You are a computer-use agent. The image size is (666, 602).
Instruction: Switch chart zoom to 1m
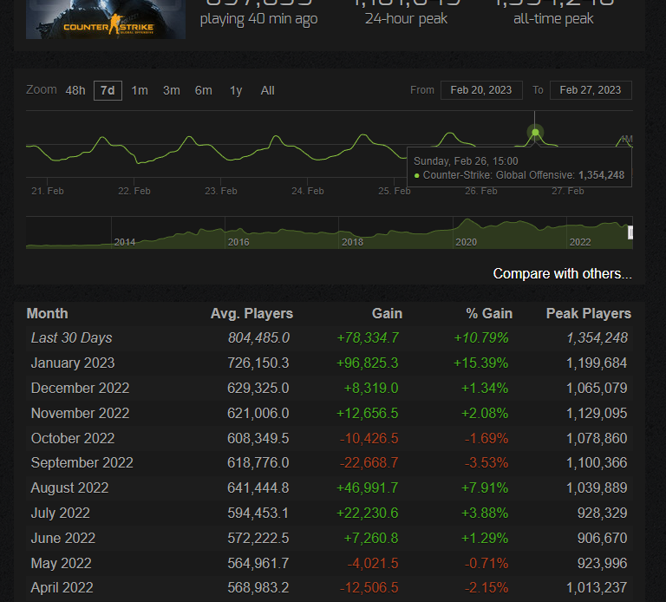pyautogui.click(x=140, y=90)
